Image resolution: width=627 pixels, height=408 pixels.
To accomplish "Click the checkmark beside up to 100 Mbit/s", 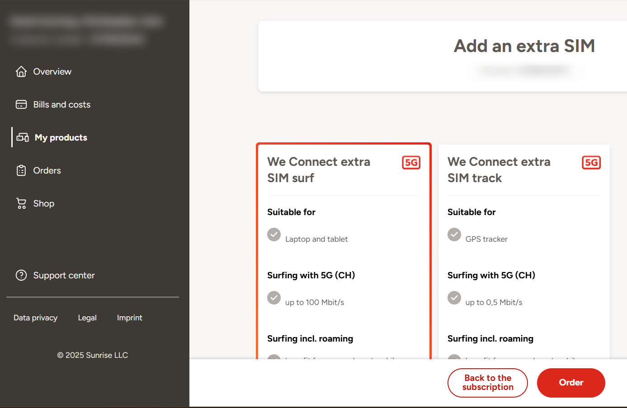I will [x=274, y=298].
